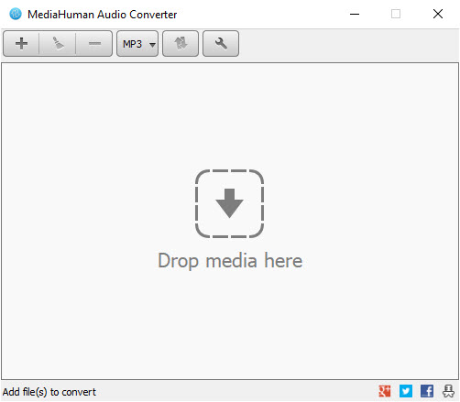Image resolution: width=460 pixels, height=402 pixels.
Task: Remove selected file with the minus button
Action: pos(94,43)
